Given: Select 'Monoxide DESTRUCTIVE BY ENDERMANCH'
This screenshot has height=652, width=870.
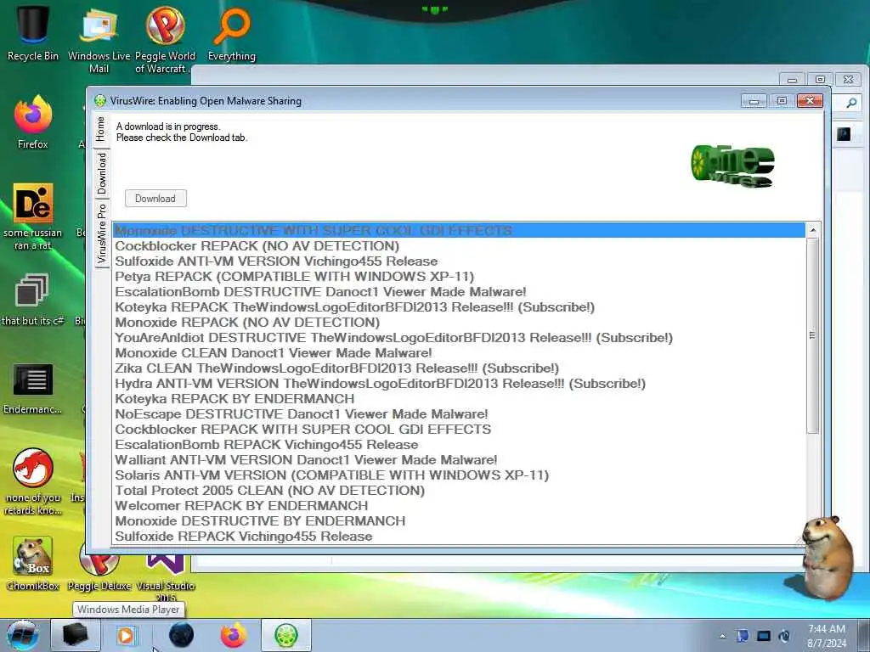Looking at the screenshot, I should (x=458, y=521).
